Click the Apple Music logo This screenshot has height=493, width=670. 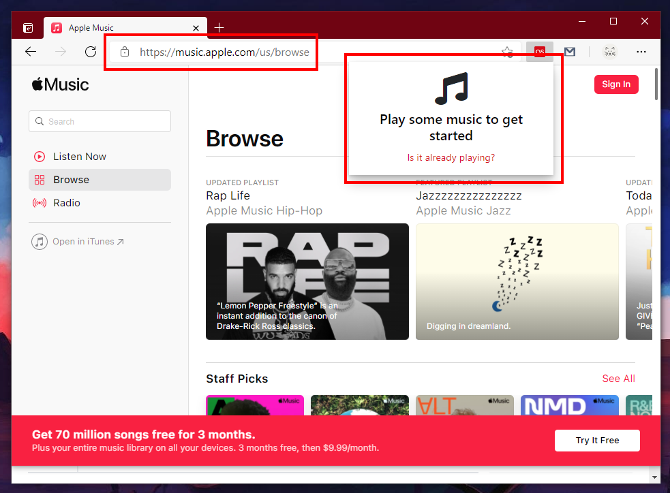coord(61,84)
